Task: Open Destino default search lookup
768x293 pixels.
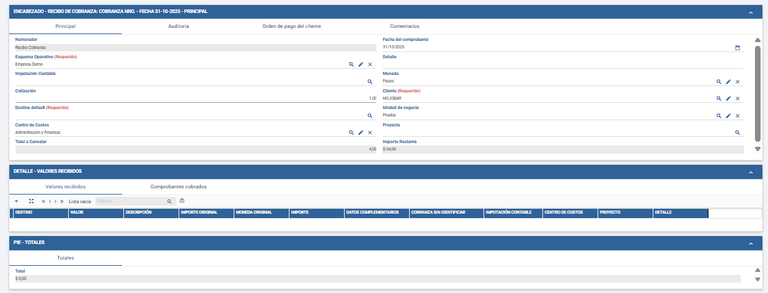Action: [x=370, y=116]
